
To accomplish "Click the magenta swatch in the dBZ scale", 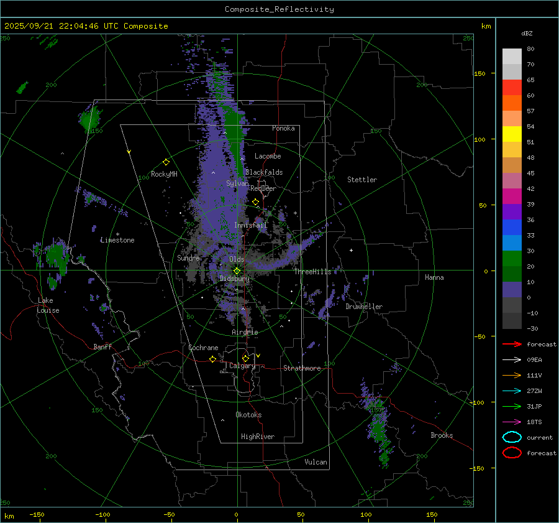I will (x=512, y=196).
